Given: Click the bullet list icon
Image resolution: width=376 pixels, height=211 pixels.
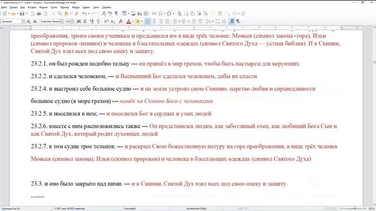Looking at the screenshot, I should click(175, 21).
